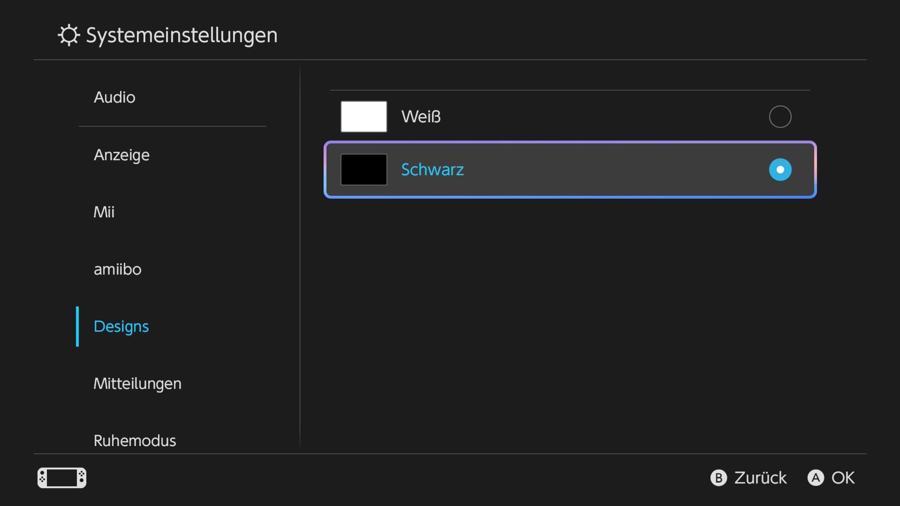Open the amiibo settings section
Viewport: 900px width, 506px height.
click(x=117, y=269)
